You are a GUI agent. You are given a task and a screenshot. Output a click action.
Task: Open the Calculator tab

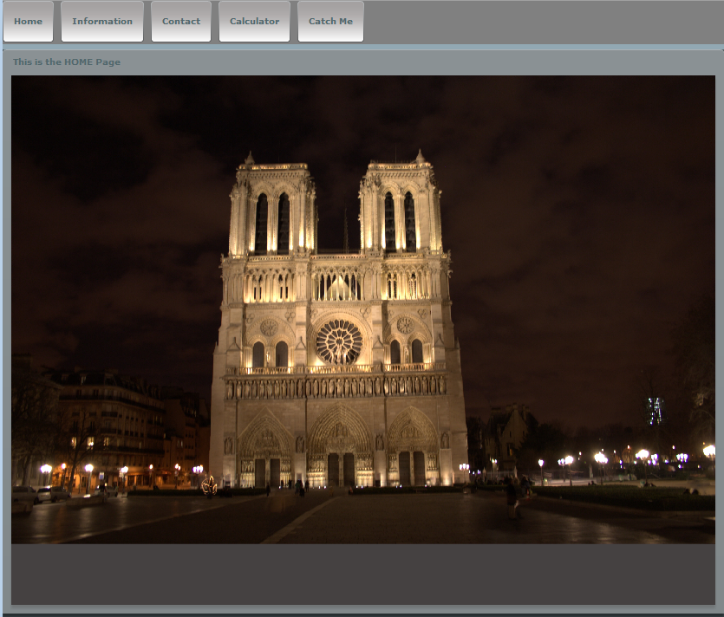[254, 21]
